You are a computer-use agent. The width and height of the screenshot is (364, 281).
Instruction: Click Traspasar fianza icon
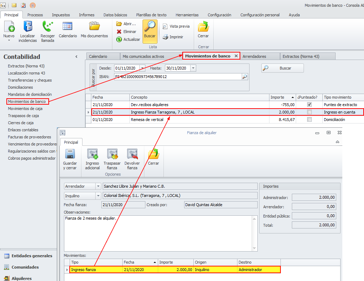[112, 155]
